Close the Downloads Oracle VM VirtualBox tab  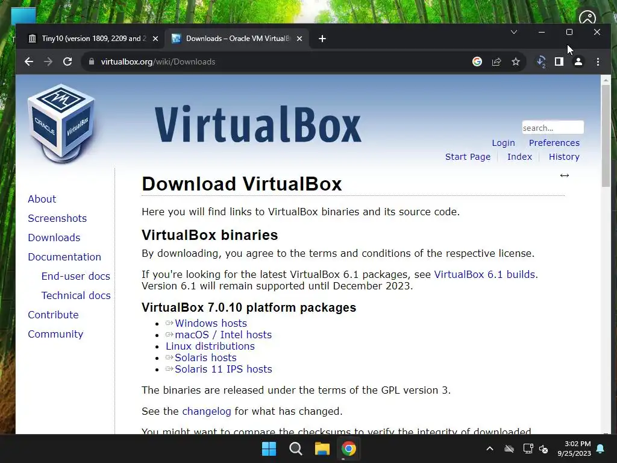coord(299,39)
